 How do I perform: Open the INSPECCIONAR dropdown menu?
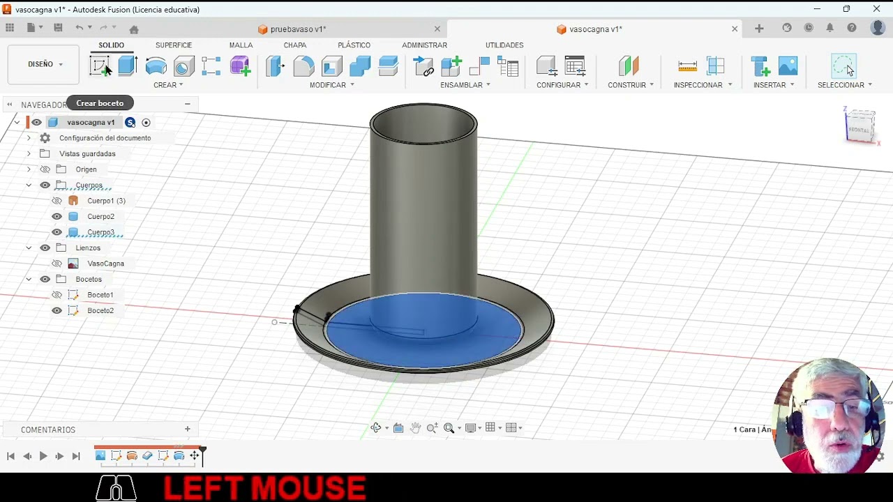[703, 85]
